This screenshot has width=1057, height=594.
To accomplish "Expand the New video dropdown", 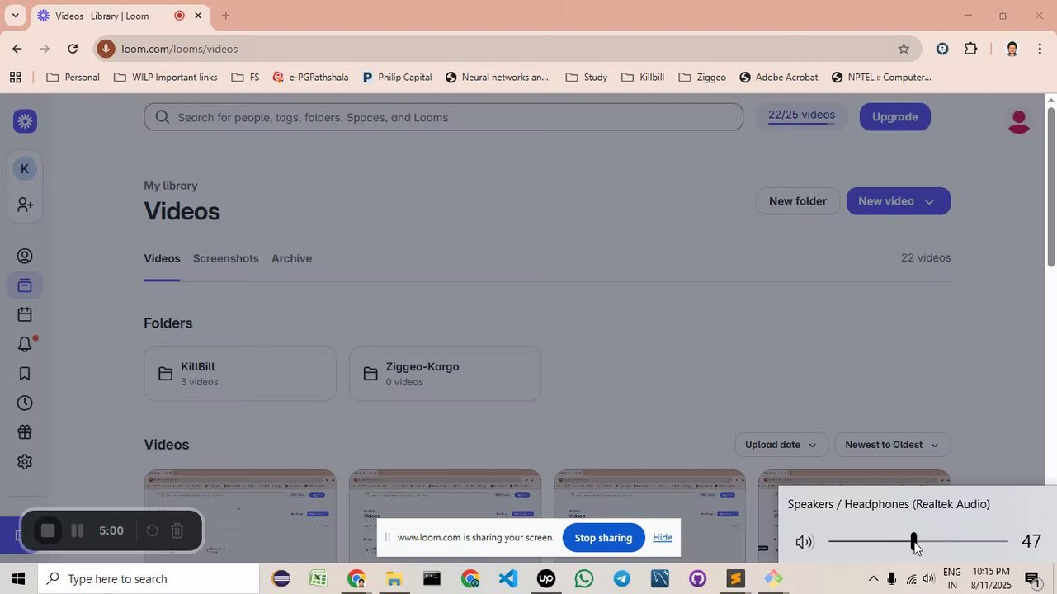I will pos(929,201).
